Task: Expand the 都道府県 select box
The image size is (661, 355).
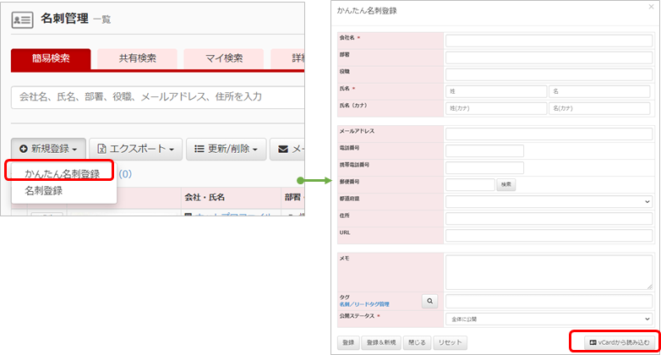Action: point(548,202)
